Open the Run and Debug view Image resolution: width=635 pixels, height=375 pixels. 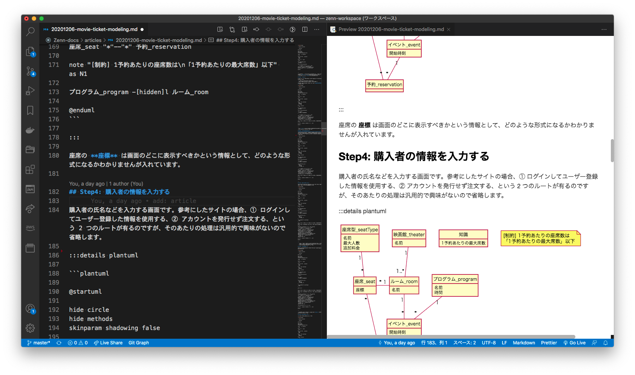pyautogui.click(x=30, y=91)
